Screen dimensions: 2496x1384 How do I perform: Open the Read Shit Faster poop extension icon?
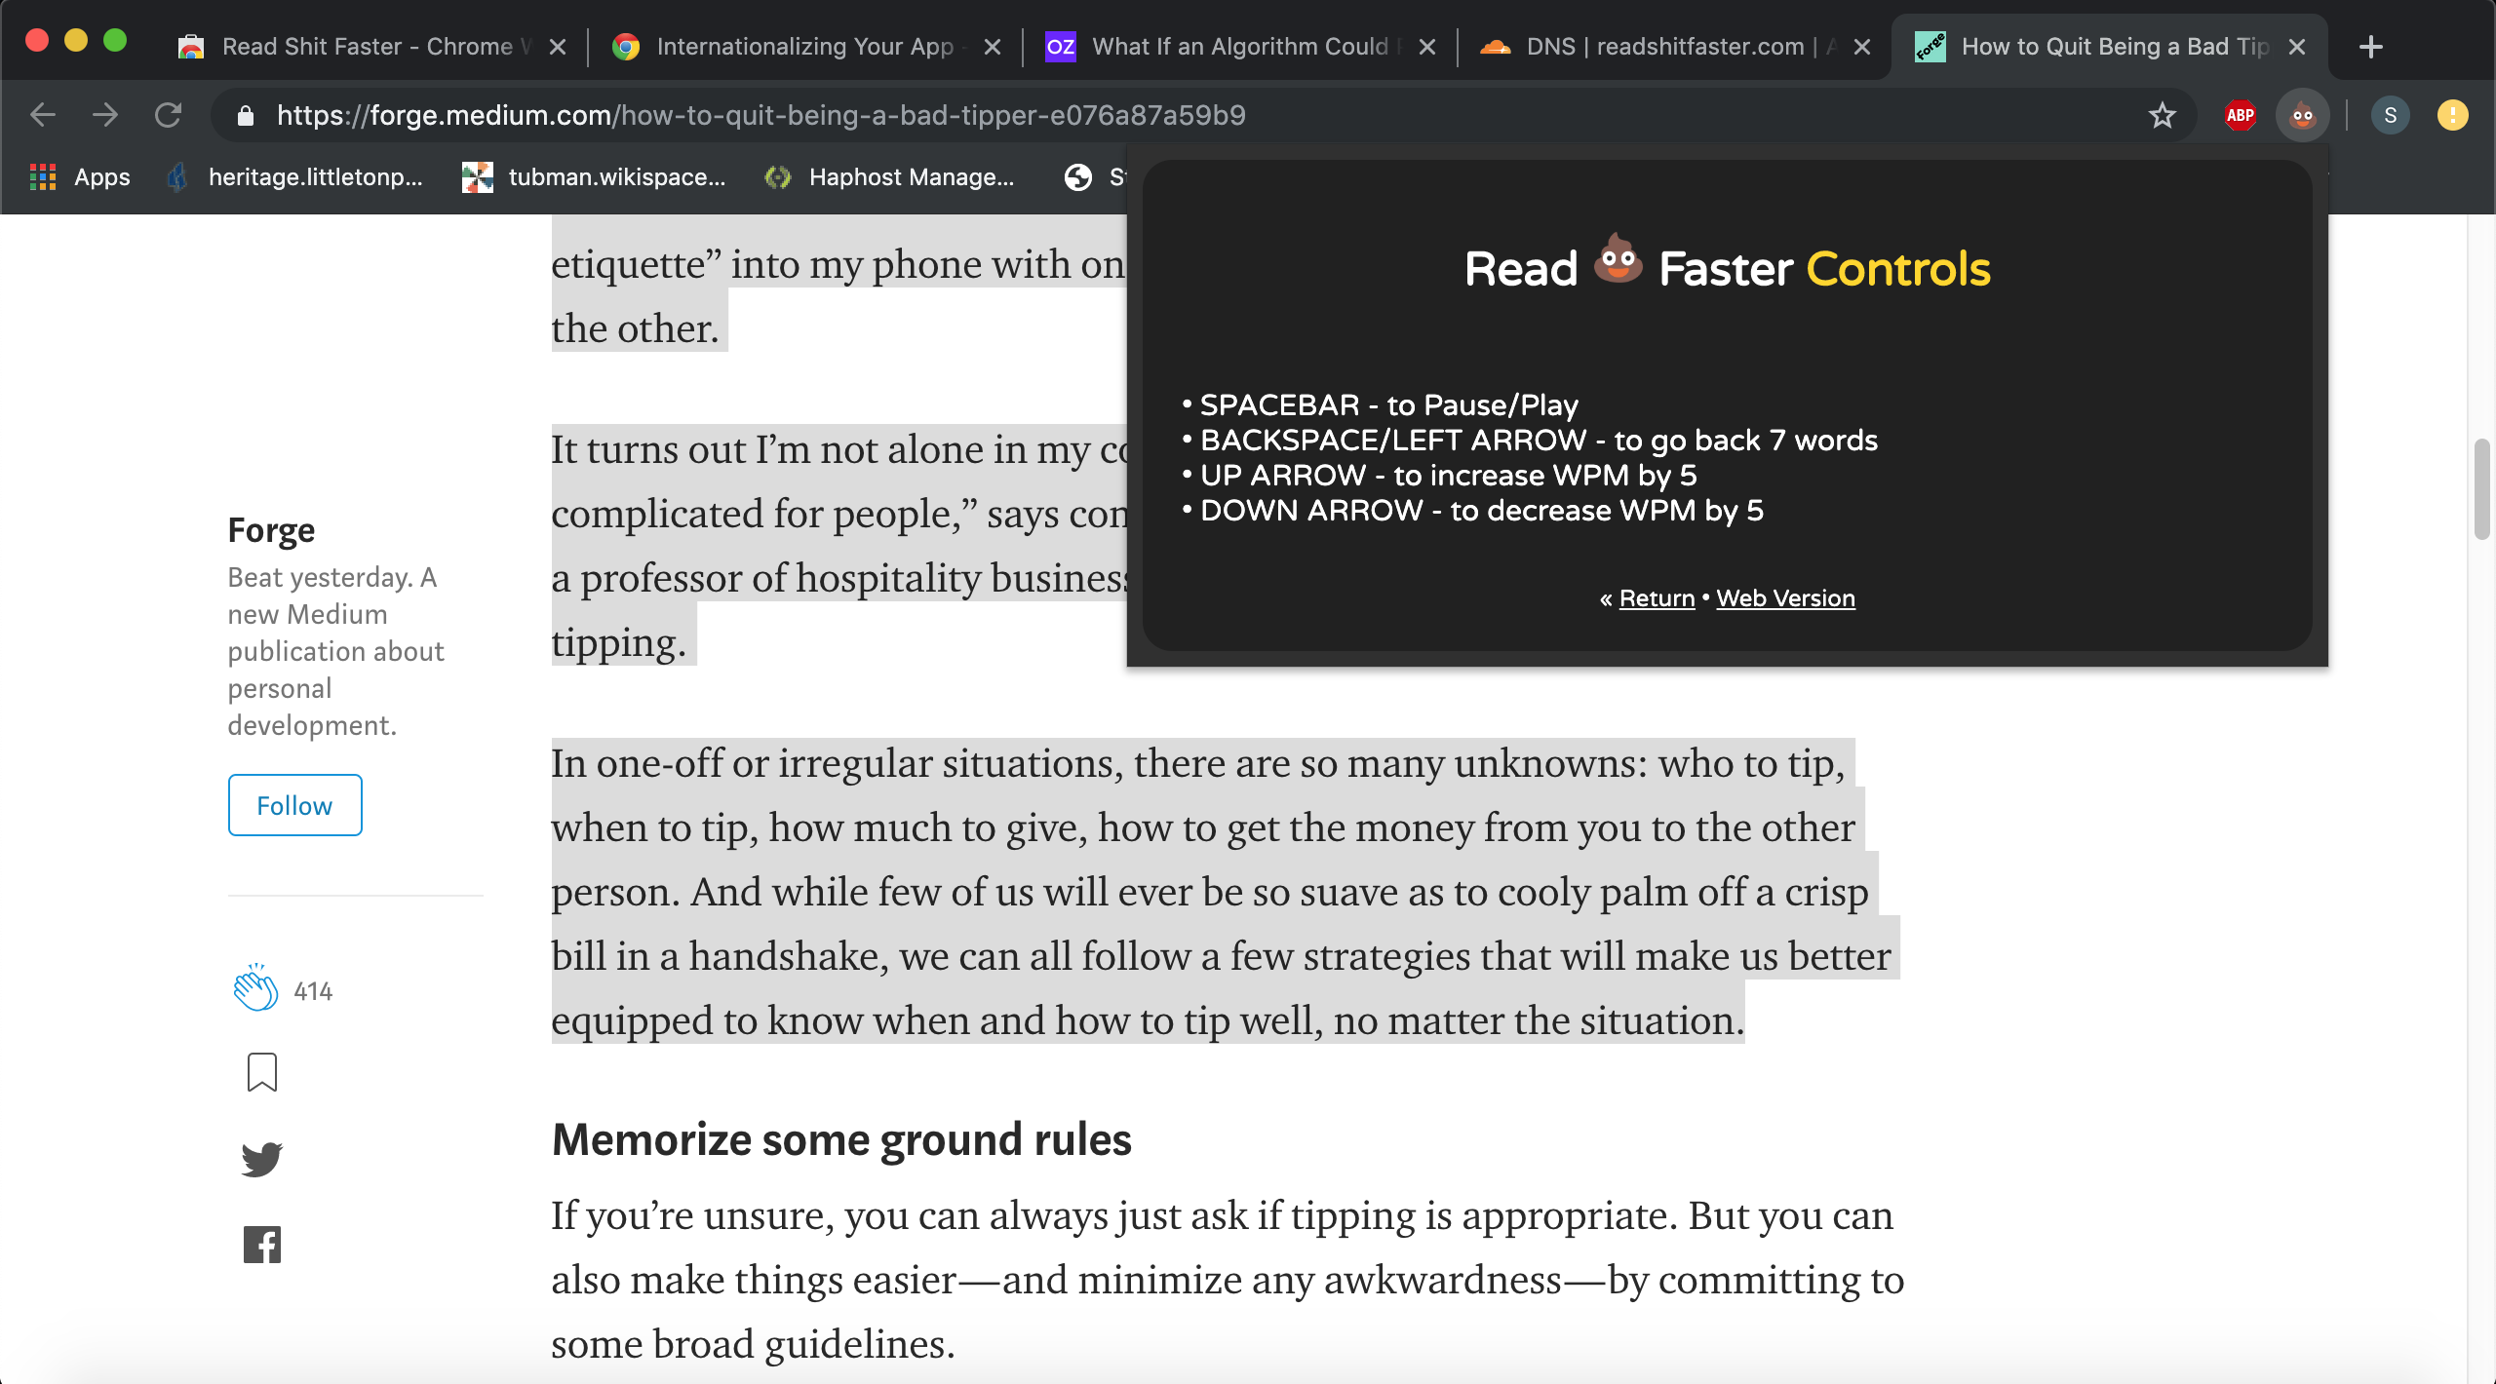point(2302,114)
